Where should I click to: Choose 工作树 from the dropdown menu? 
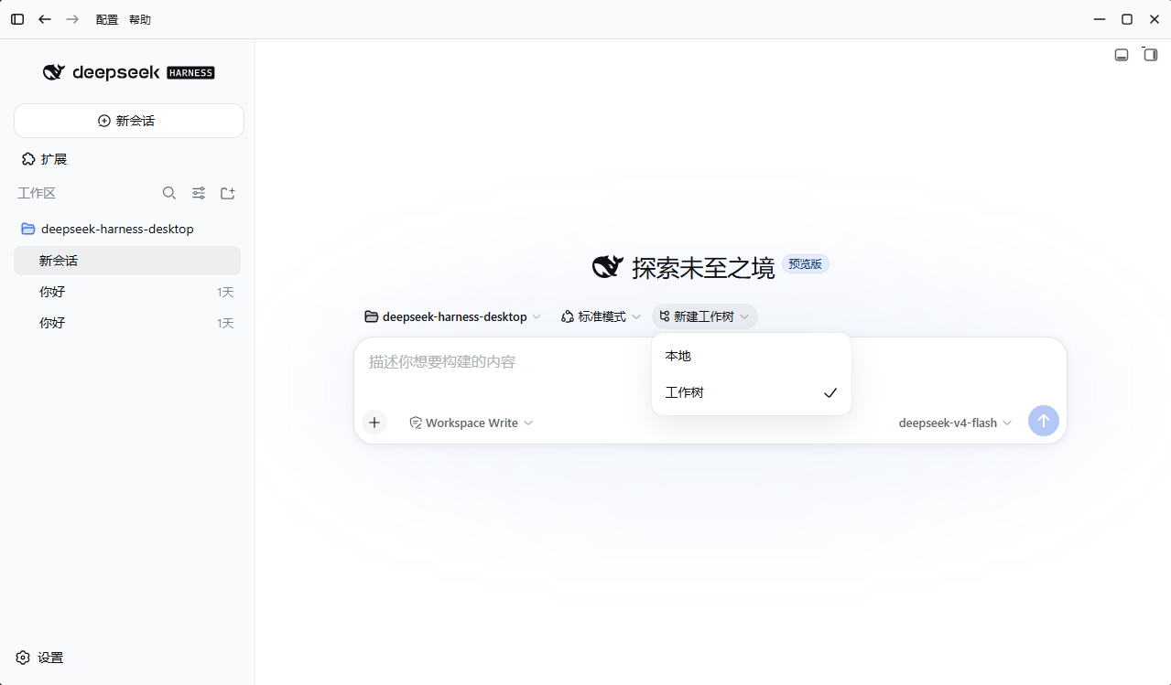(752, 392)
